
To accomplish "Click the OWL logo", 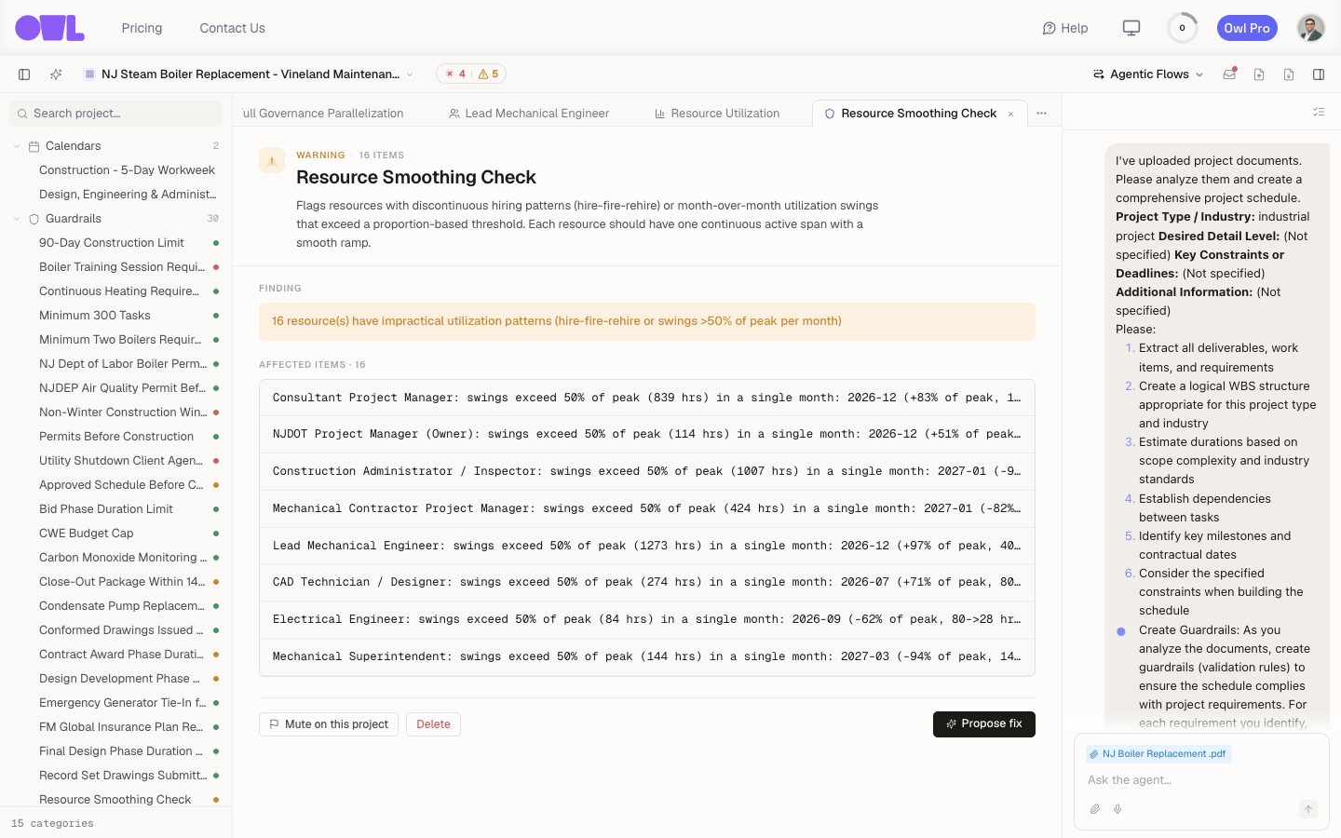I will 49,28.
